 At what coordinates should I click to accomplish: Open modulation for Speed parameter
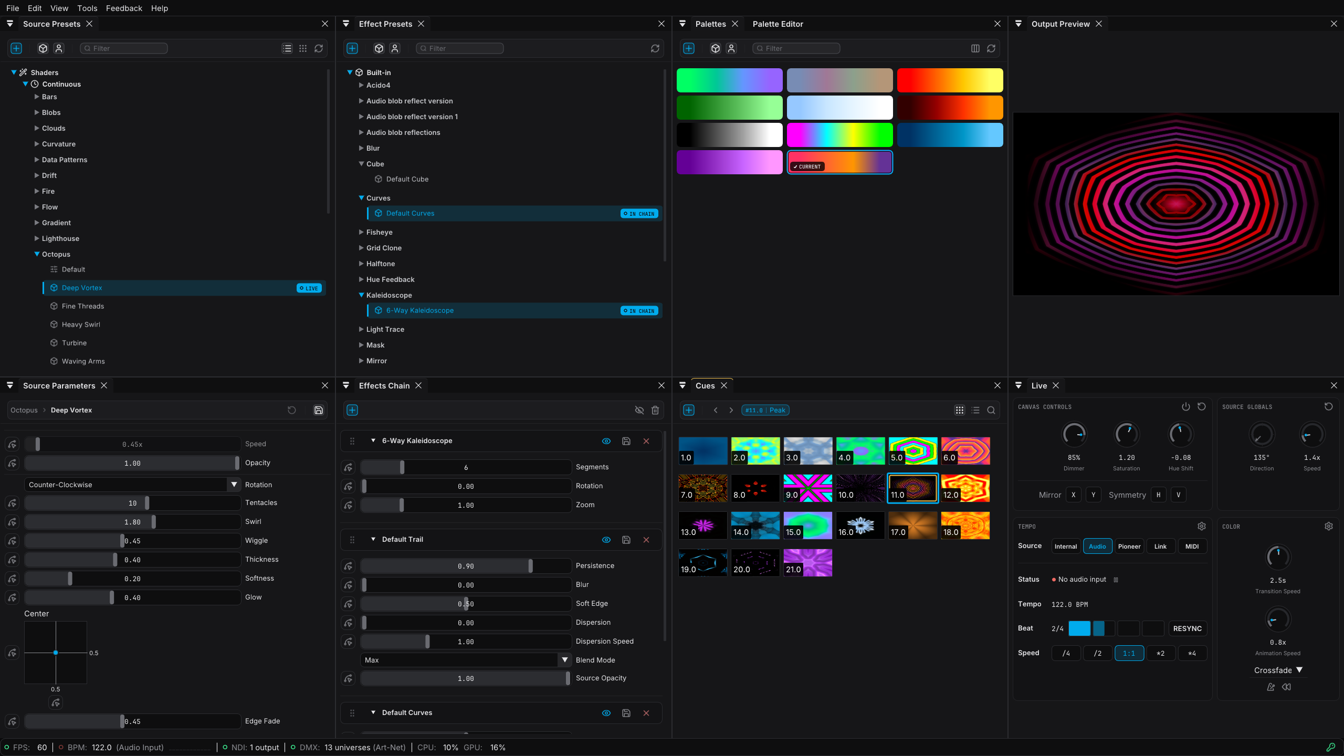coord(13,444)
